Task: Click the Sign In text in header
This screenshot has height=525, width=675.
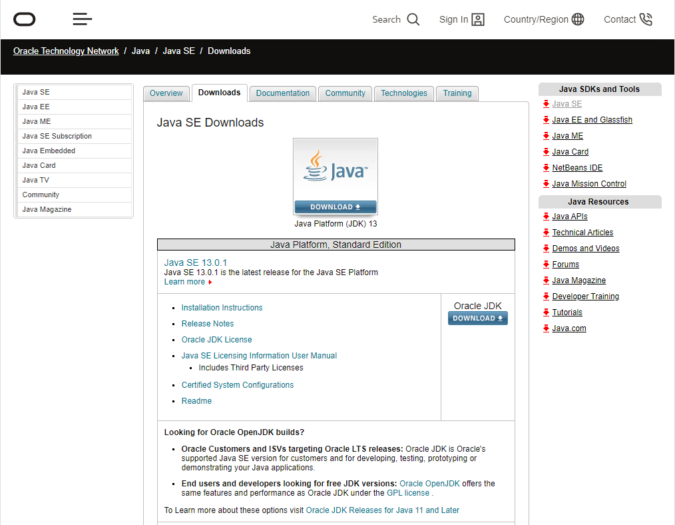Action: pyautogui.click(x=453, y=19)
